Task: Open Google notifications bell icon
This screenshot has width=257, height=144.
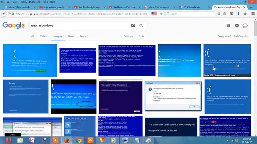Action: pyautogui.click(x=237, y=26)
